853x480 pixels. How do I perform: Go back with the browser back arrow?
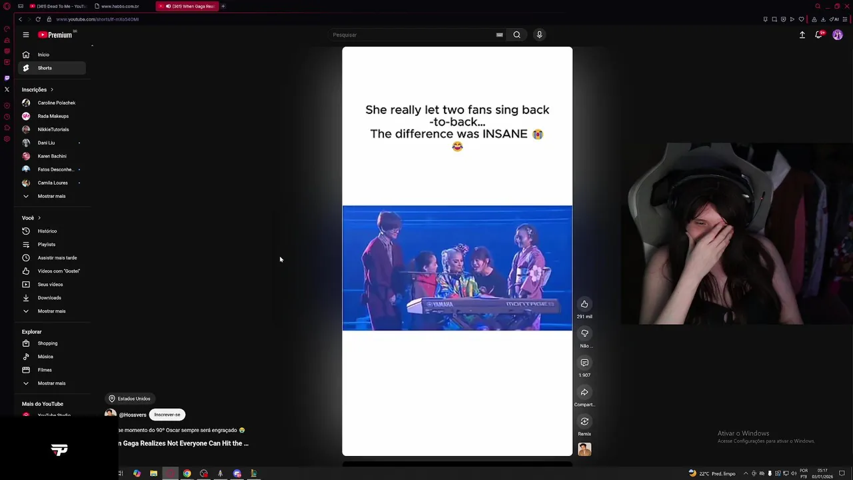pos(20,19)
